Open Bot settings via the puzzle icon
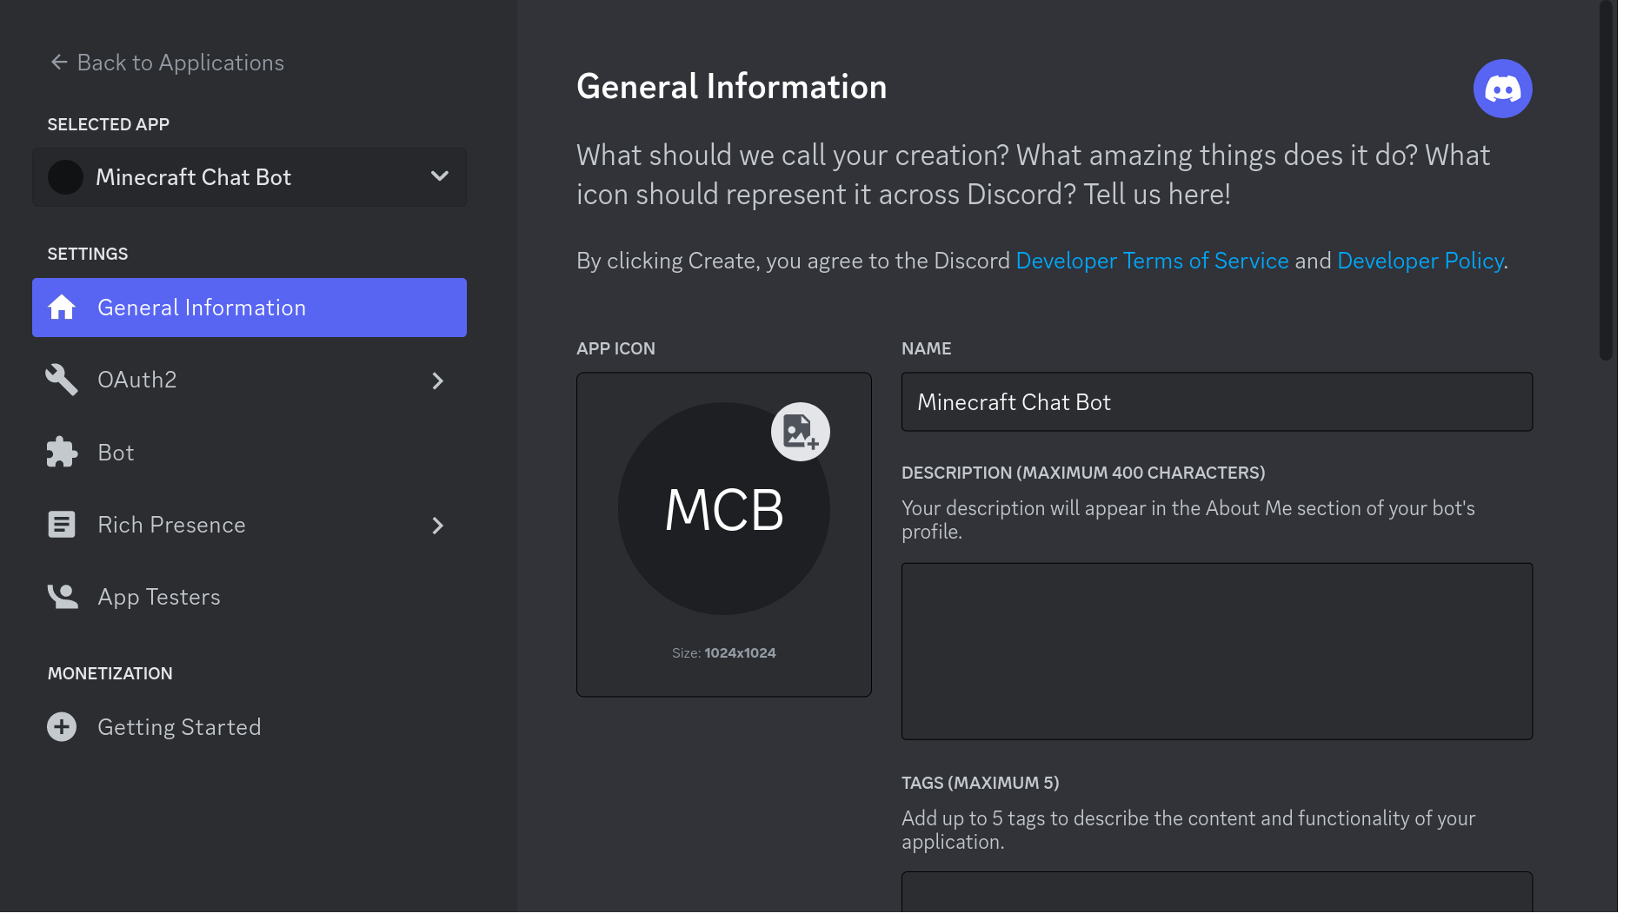 62,452
